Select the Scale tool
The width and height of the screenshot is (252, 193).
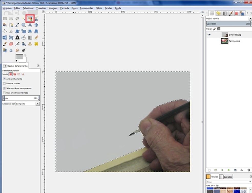pos(24,31)
